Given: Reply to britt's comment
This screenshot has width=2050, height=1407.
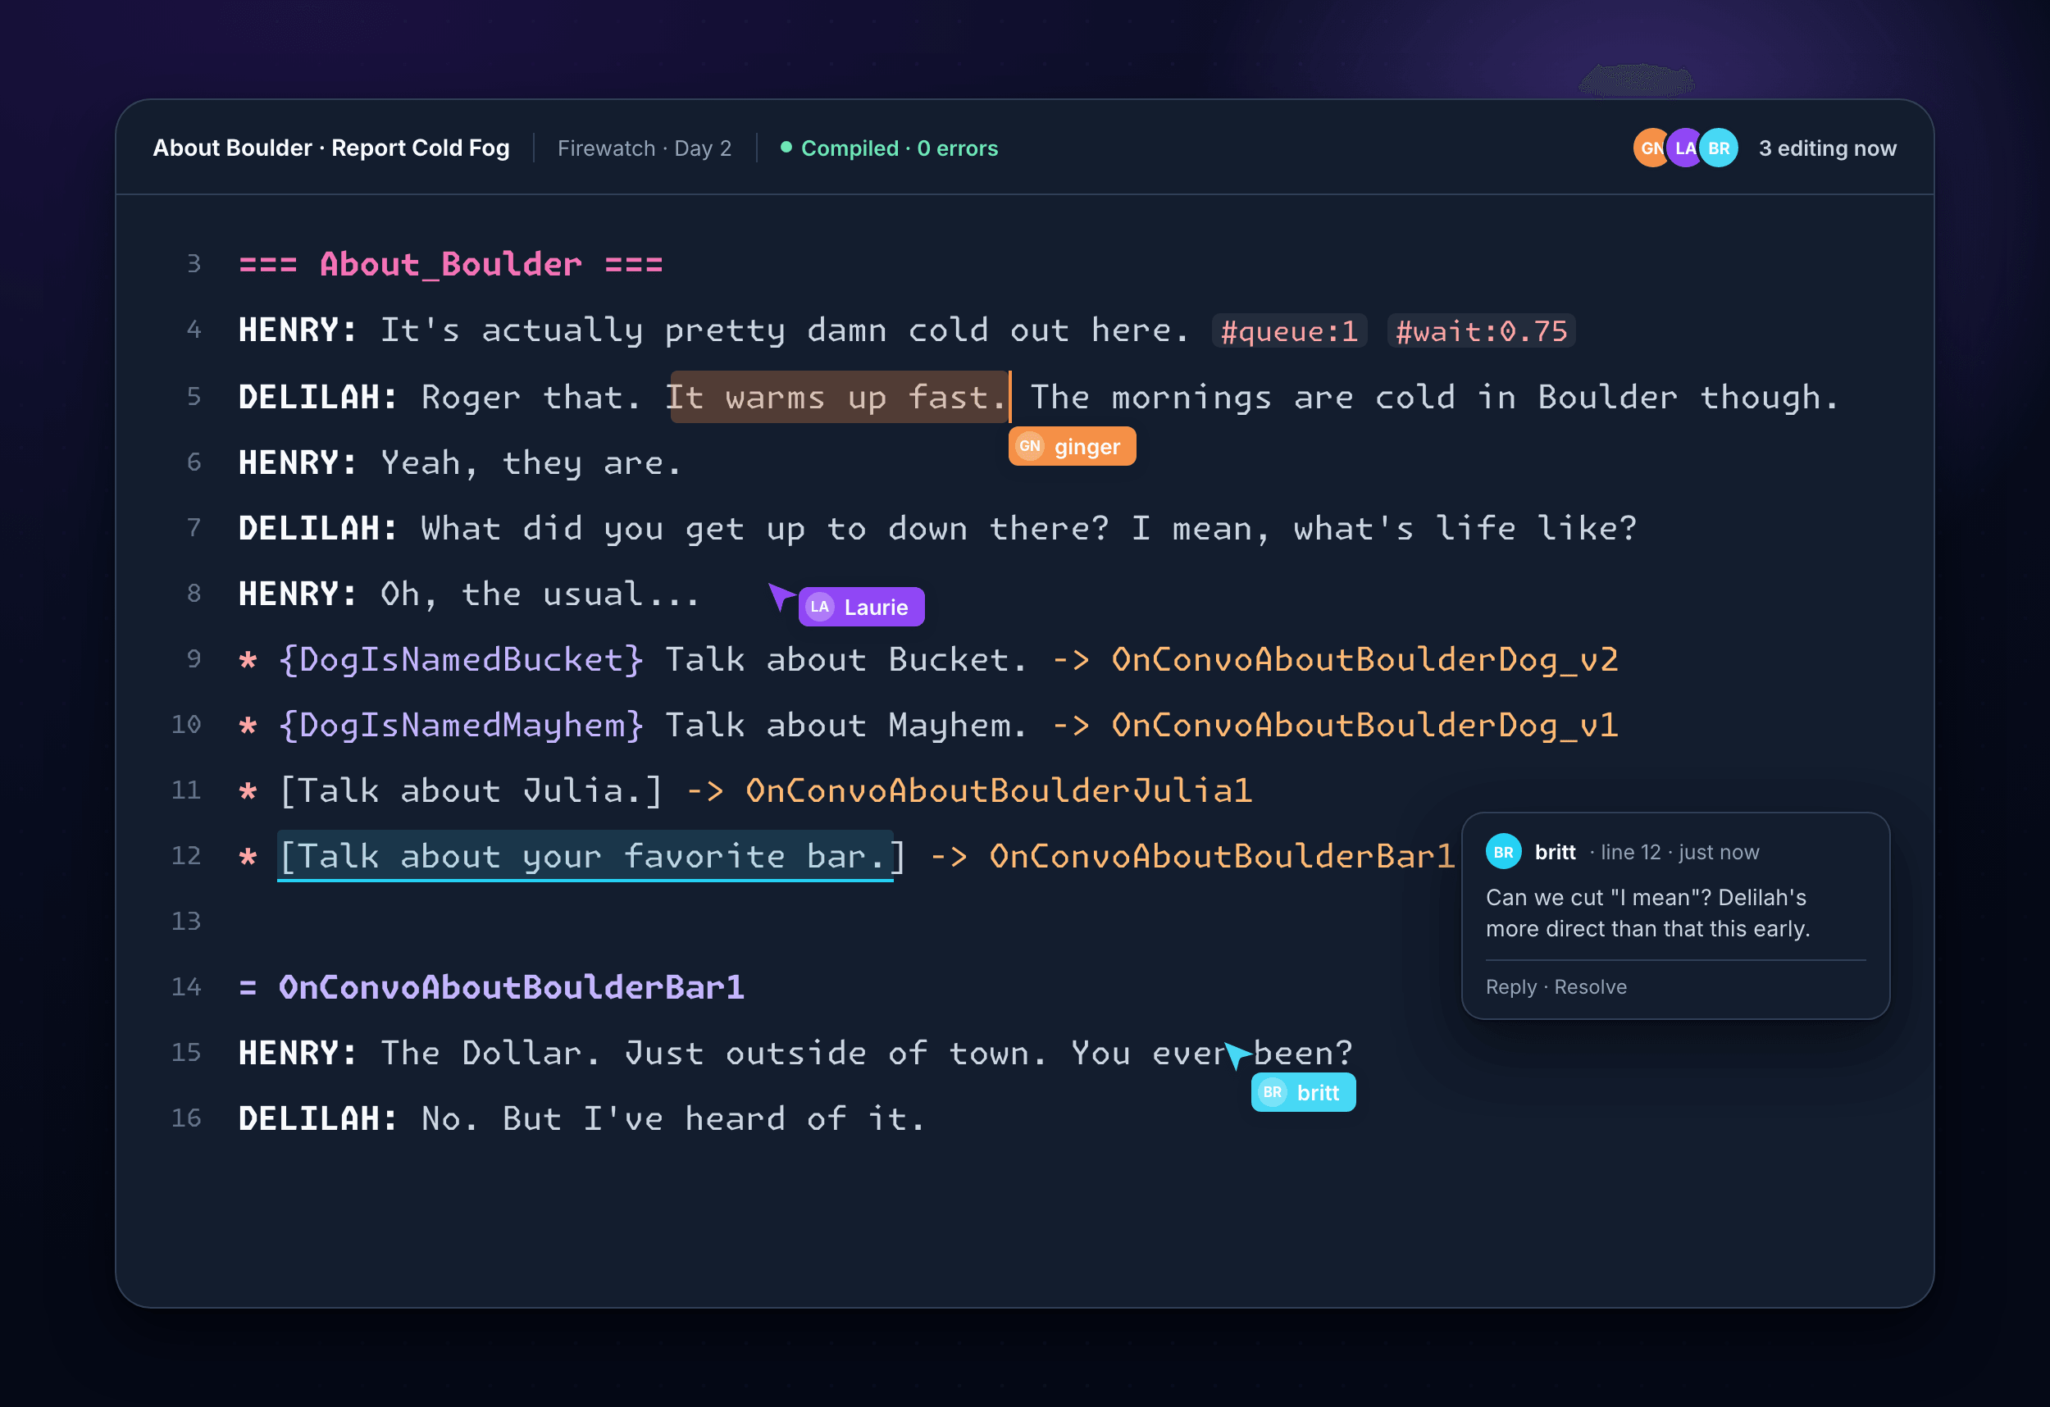Looking at the screenshot, I should pyautogui.click(x=1510, y=987).
